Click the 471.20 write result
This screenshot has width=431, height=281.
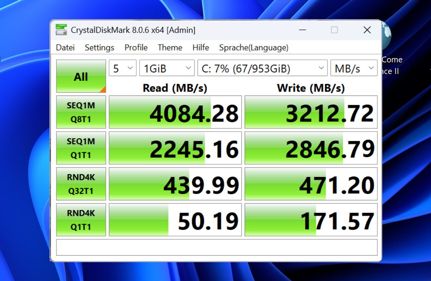(311, 184)
